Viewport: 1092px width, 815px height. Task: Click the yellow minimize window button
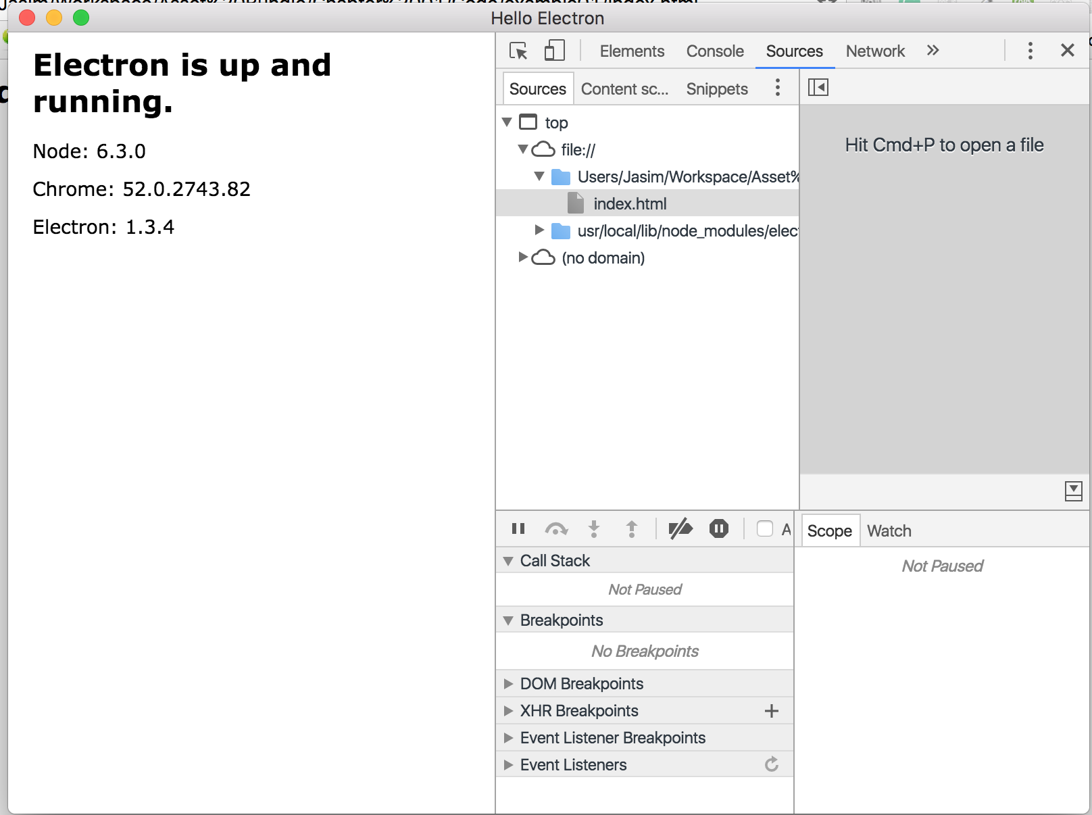pyautogui.click(x=54, y=18)
